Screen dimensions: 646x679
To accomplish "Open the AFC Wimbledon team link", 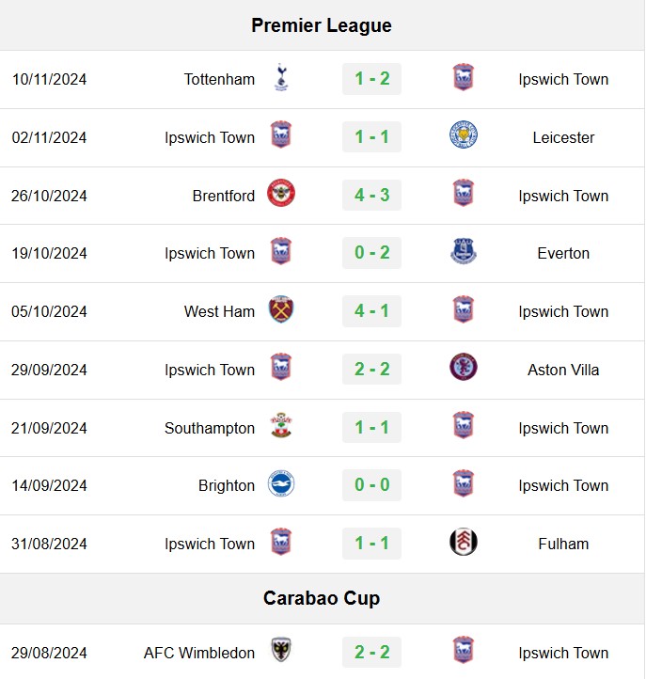I will 199,653.
